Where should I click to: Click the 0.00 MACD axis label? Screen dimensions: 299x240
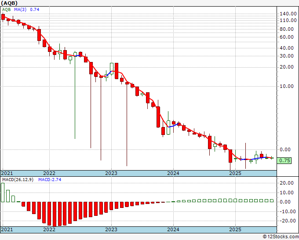285,202
